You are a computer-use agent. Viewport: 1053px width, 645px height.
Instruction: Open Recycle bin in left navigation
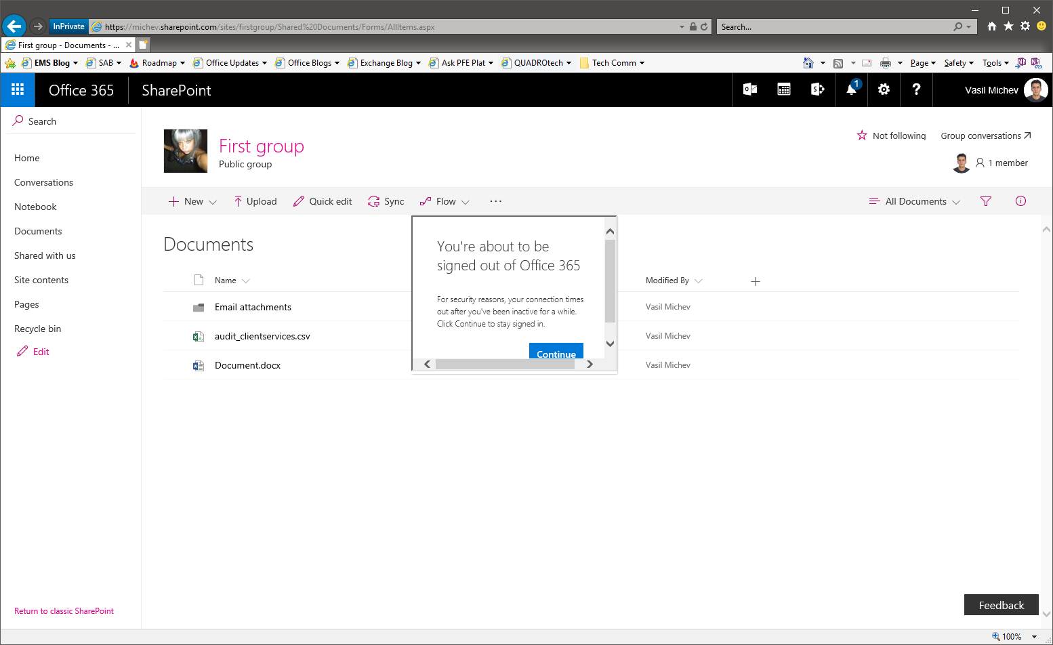[37, 329]
